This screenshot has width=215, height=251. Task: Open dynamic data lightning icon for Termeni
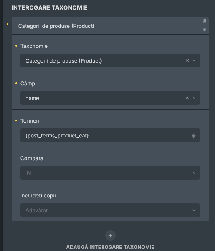tap(194, 136)
